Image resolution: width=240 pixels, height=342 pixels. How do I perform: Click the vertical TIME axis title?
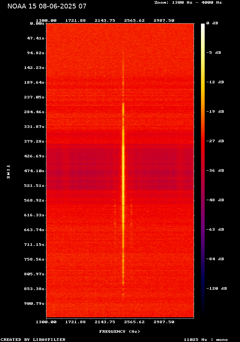click(x=8, y=172)
